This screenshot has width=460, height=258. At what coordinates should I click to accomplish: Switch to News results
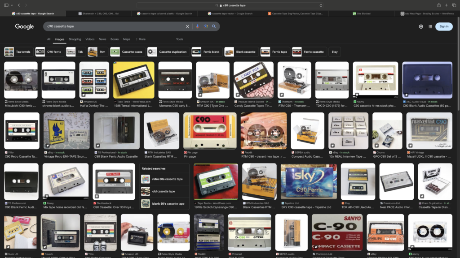102,39
